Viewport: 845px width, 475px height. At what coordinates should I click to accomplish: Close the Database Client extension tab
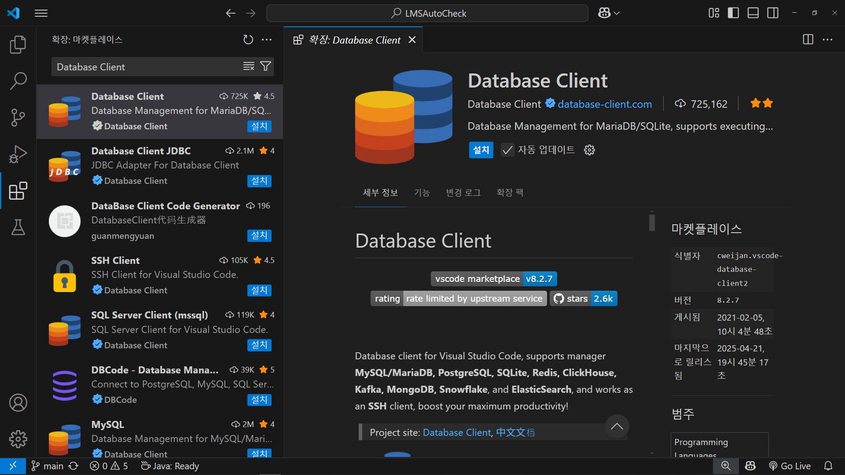412,40
